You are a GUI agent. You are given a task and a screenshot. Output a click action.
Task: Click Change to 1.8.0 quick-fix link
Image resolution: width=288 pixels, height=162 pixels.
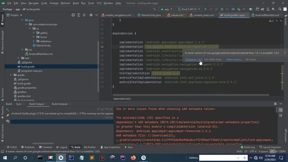(x=193, y=59)
